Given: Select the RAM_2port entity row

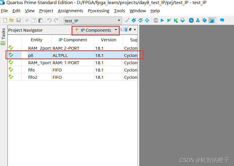Looking at the screenshot, I should [x=73, y=48].
